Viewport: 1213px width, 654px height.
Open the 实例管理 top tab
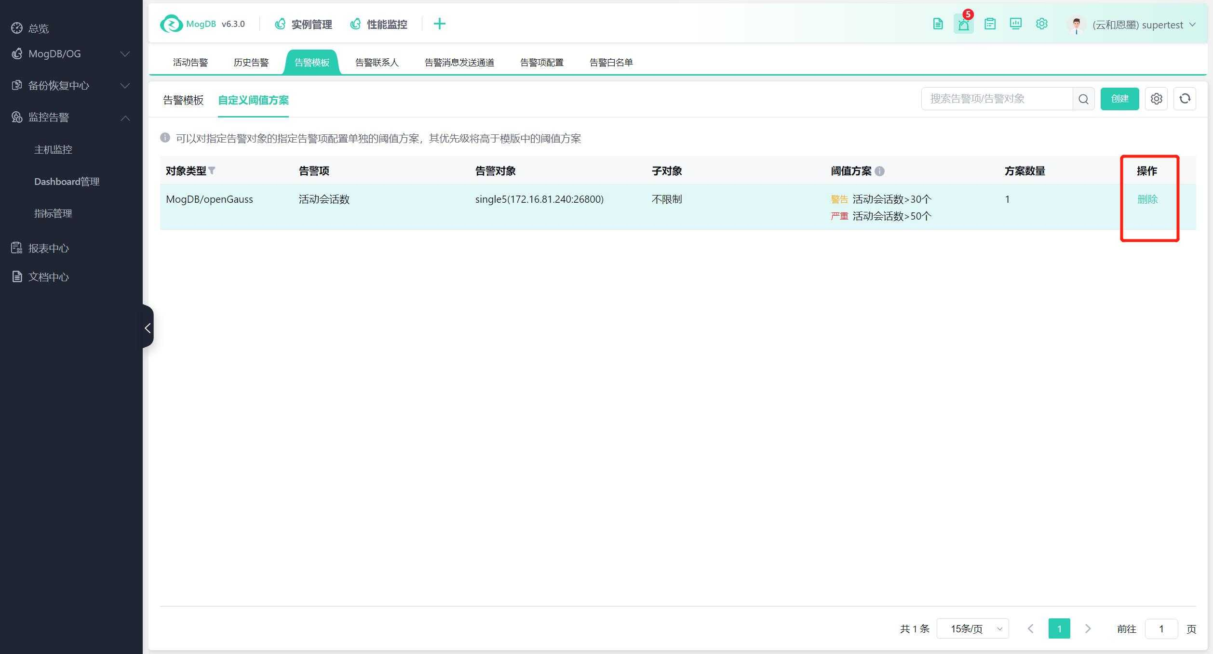pyautogui.click(x=303, y=24)
